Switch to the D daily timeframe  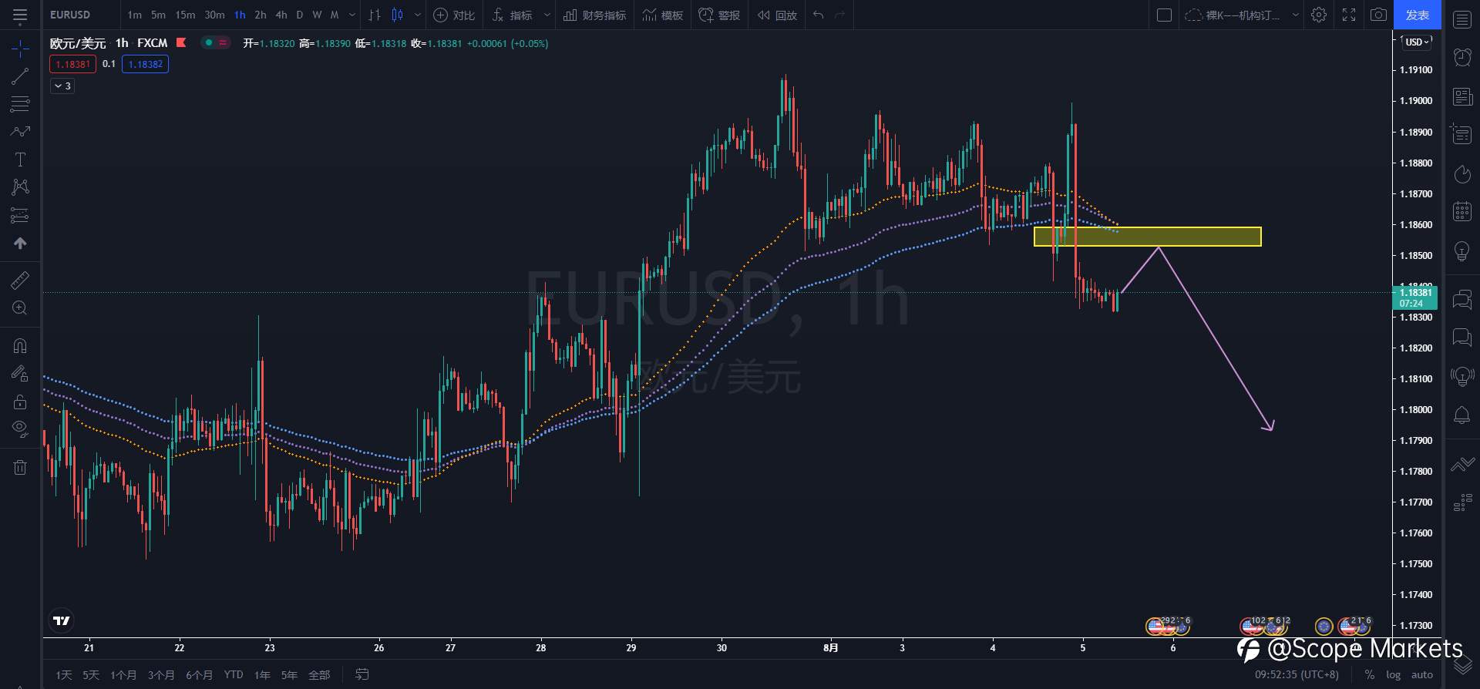tap(300, 15)
